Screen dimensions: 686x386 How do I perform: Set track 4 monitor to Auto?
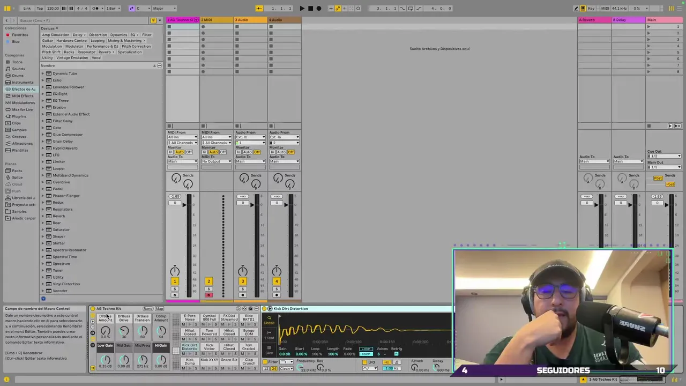281,152
